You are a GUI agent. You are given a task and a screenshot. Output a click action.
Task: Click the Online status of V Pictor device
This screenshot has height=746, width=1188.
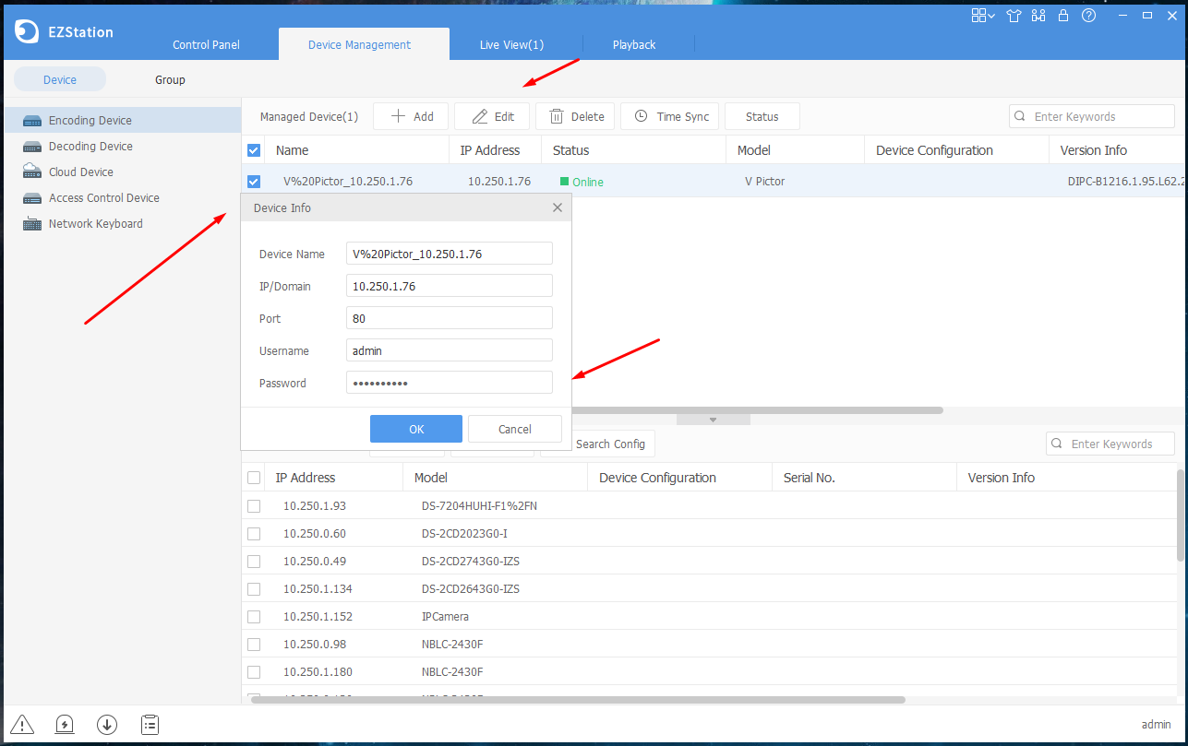pyautogui.click(x=582, y=182)
